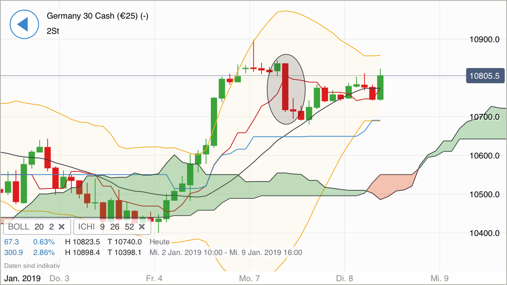Image resolution: width=507 pixels, height=285 pixels.
Task: Click the current price tag showing 10805.5
Action: pyautogui.click(x=485, y=76)
